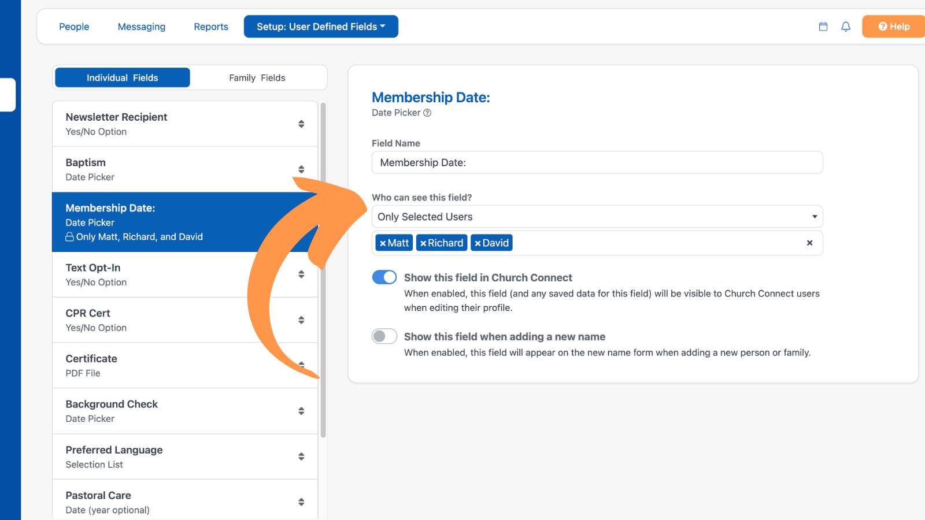The width and height of the screenshot is (925, 520).
Task: Click reorder handle for CPR Cert
Action: point(301,320)
